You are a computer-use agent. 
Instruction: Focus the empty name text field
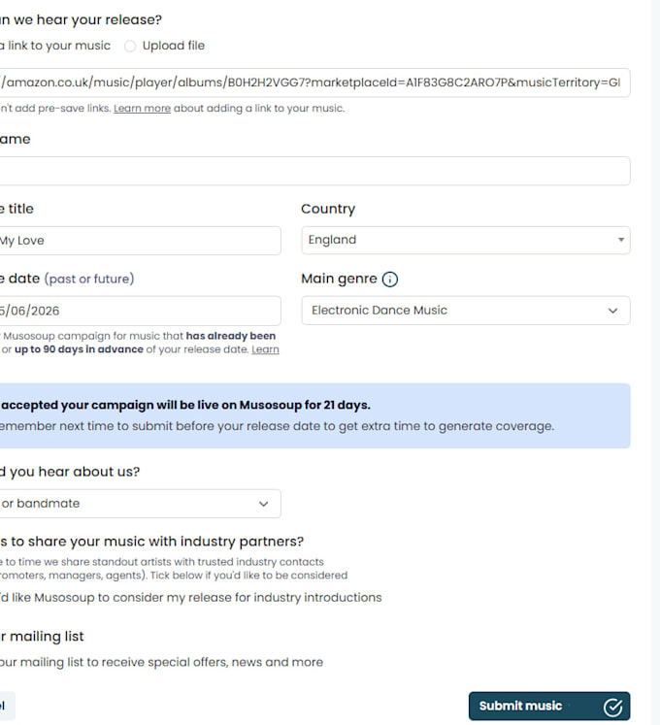[314, 171]
